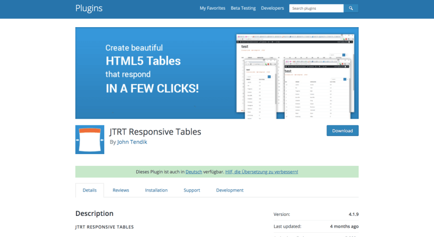Go to the Plugins heading link
The height and width of the screenshot is (237, 434).
point(89,8)
